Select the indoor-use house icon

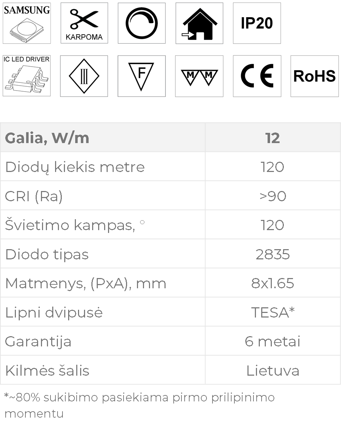(199, 23)
